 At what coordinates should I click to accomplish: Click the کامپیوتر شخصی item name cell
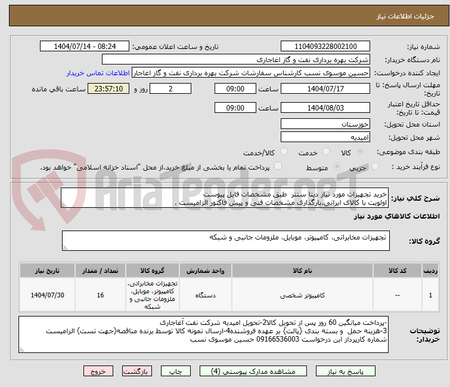pyautogui.click(x=303, y=295)
